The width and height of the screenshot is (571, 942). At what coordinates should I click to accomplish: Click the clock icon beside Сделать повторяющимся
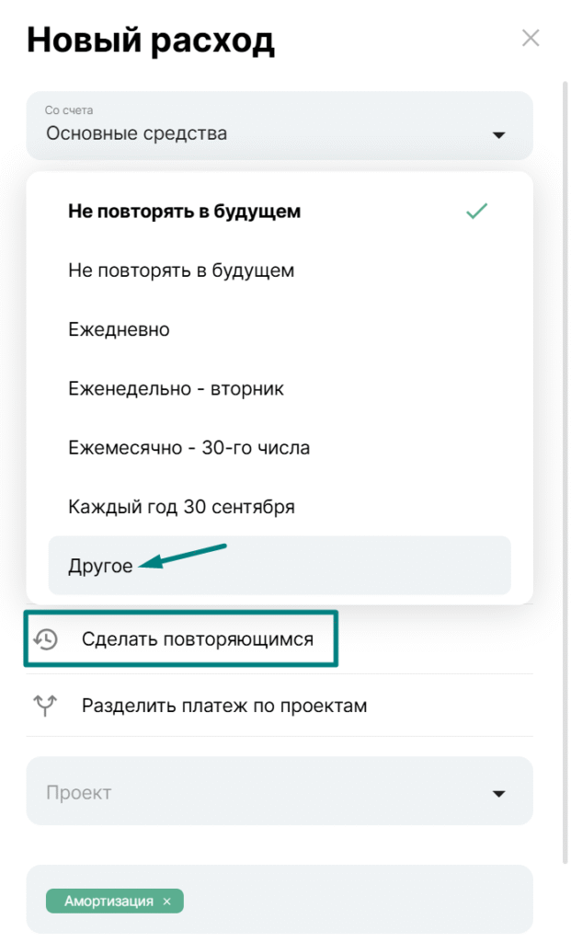45,638
